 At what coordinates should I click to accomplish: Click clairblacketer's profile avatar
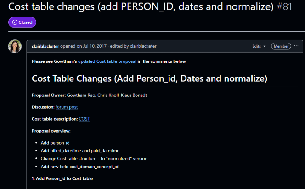tap(15, 47)
